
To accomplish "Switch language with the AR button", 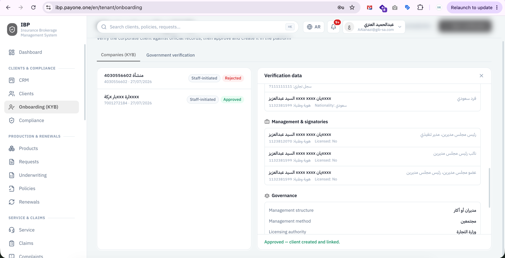I will point(314,27).
